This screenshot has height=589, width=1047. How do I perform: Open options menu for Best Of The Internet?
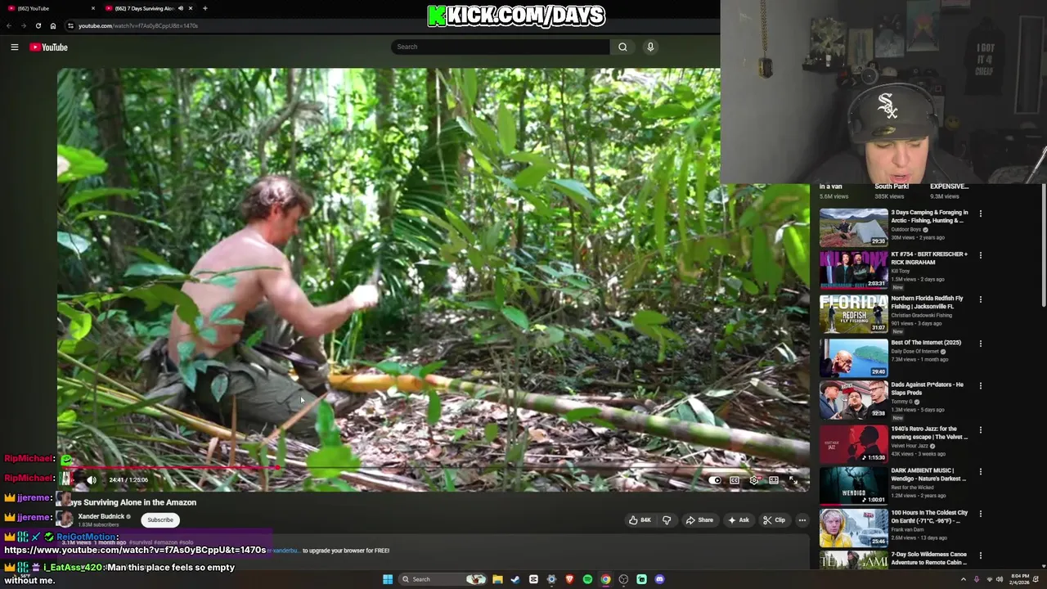980,344
